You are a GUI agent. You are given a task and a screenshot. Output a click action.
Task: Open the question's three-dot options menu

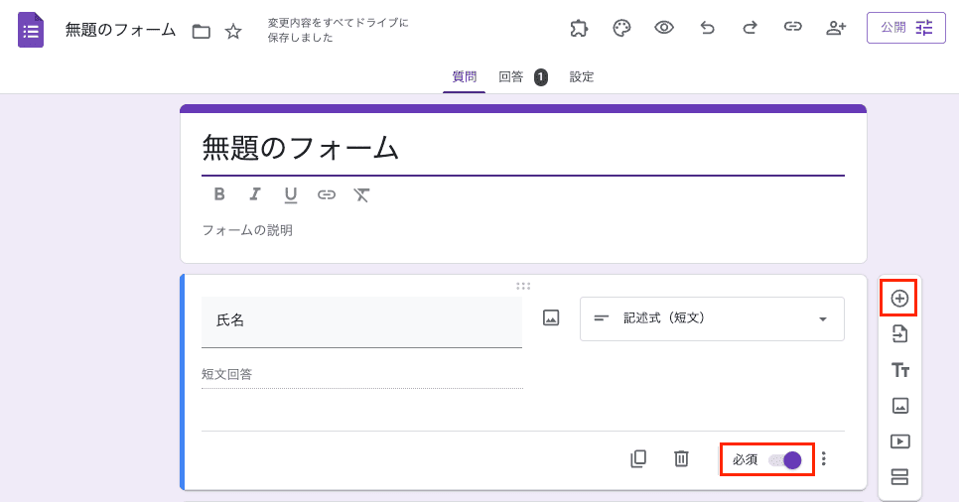click(823, 458)
